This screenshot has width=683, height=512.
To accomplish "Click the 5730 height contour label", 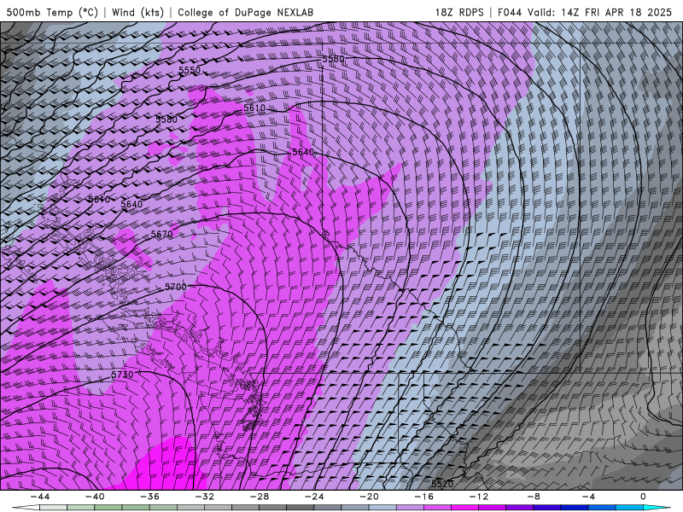I will click(x=122, y=375).
